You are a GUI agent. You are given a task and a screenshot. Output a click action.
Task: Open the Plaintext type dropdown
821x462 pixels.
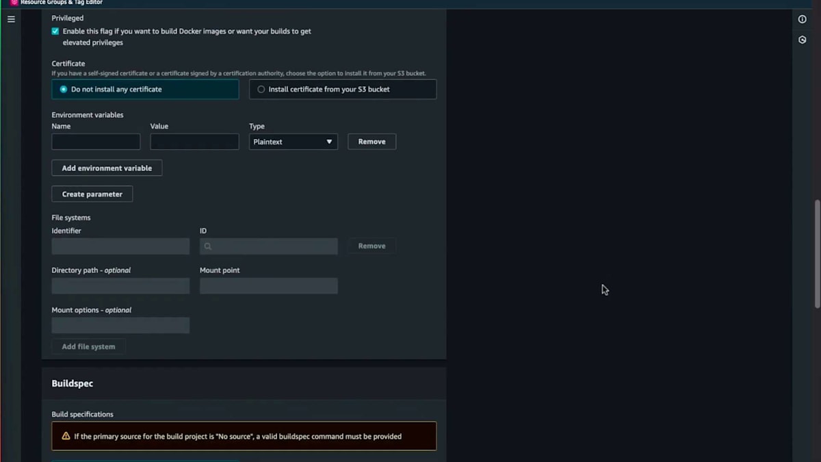click(294, 142)
